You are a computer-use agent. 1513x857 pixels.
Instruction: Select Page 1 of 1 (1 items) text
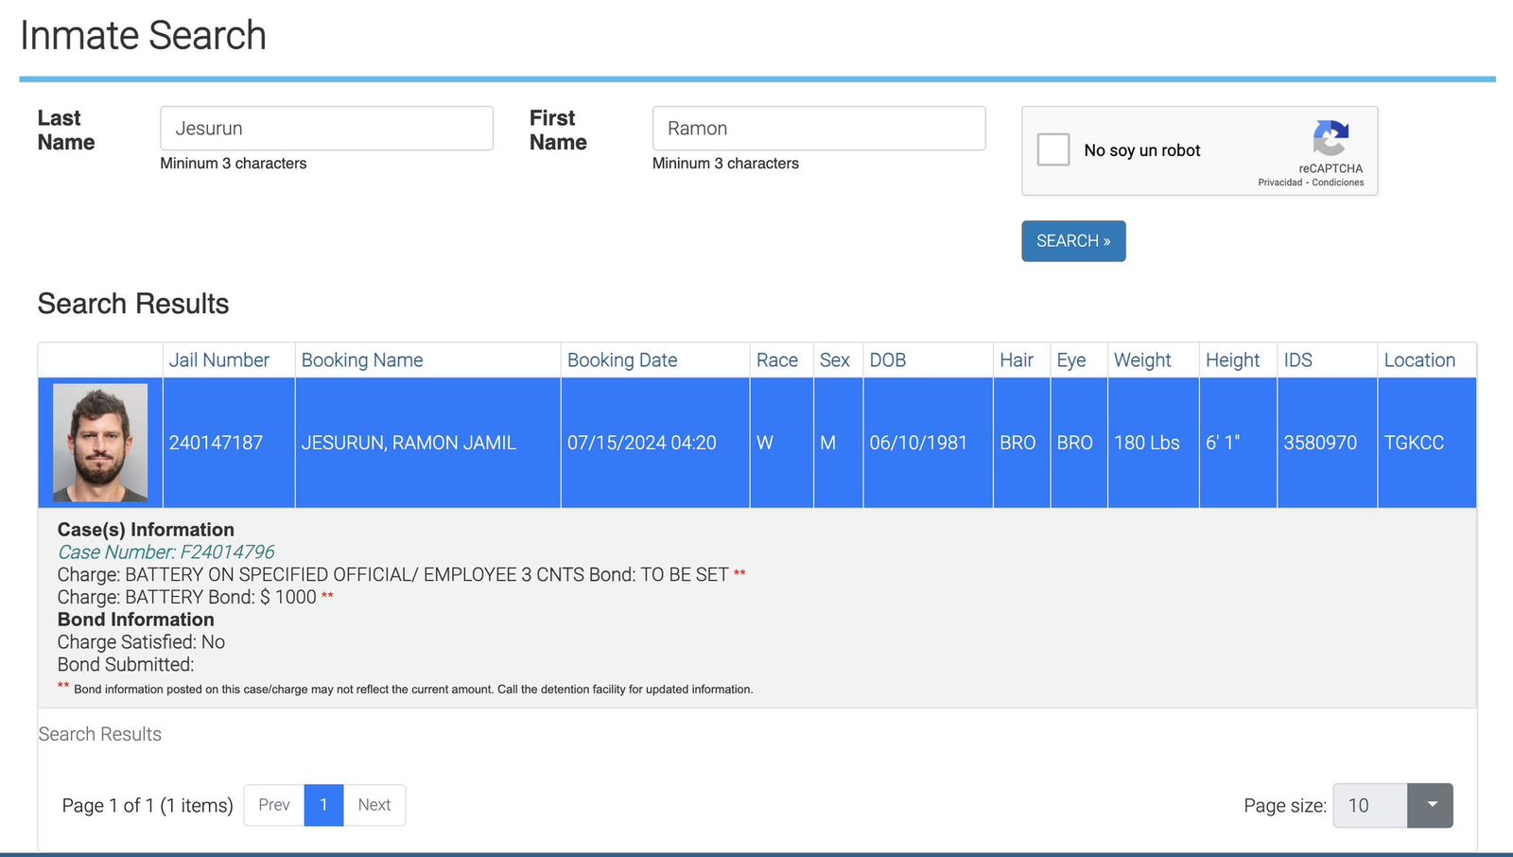(148, 806)
